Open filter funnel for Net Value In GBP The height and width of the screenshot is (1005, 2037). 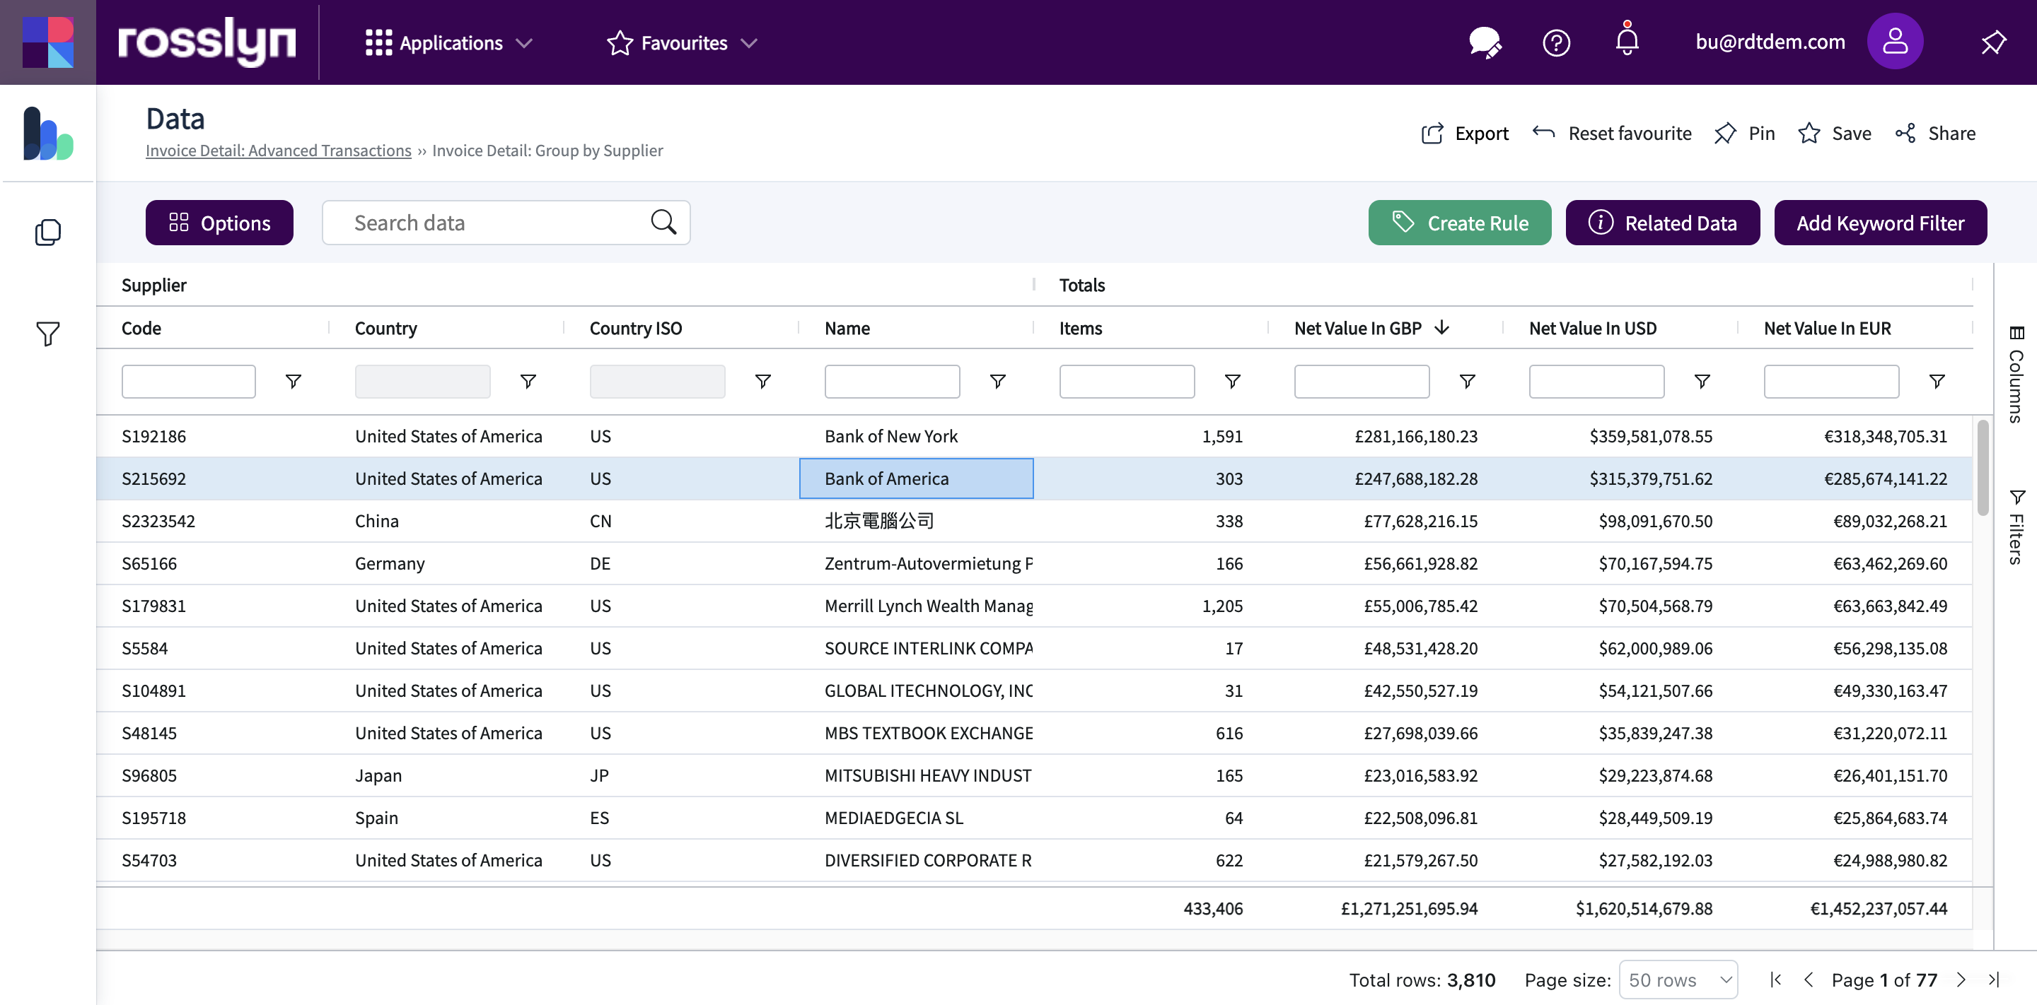point(1468,382)
